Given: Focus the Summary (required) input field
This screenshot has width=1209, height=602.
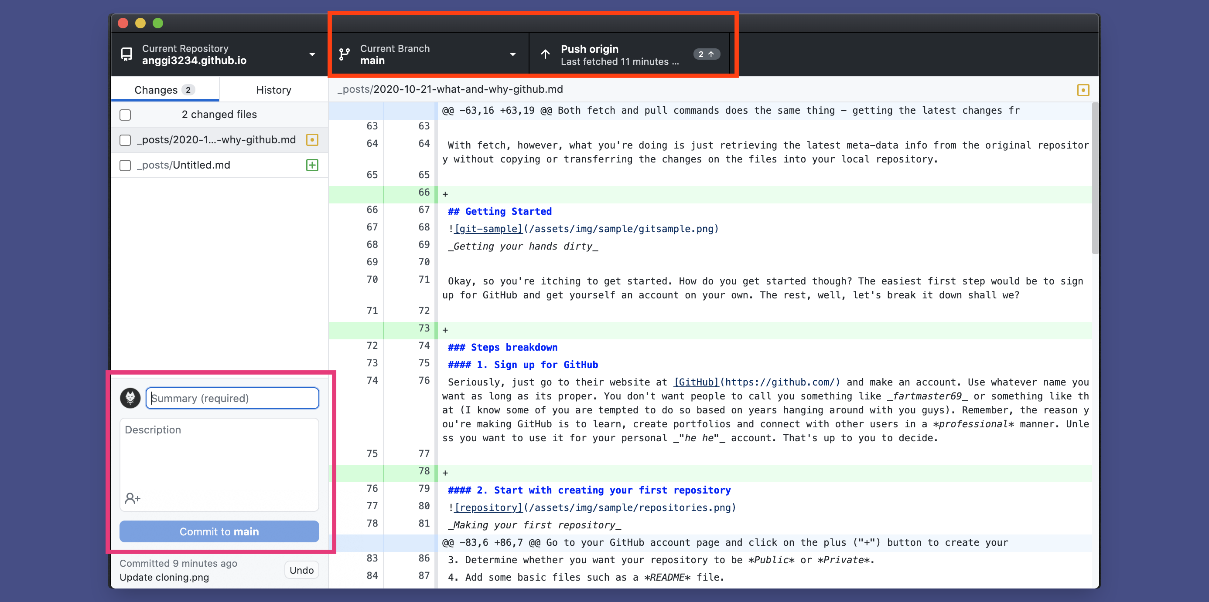Looking at the screenshot, I should click(x=233, y=398).
